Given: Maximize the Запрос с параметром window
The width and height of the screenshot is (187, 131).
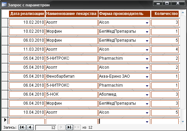Looking at the screenshot, I should pyautogui.click(x=167, y=3).
